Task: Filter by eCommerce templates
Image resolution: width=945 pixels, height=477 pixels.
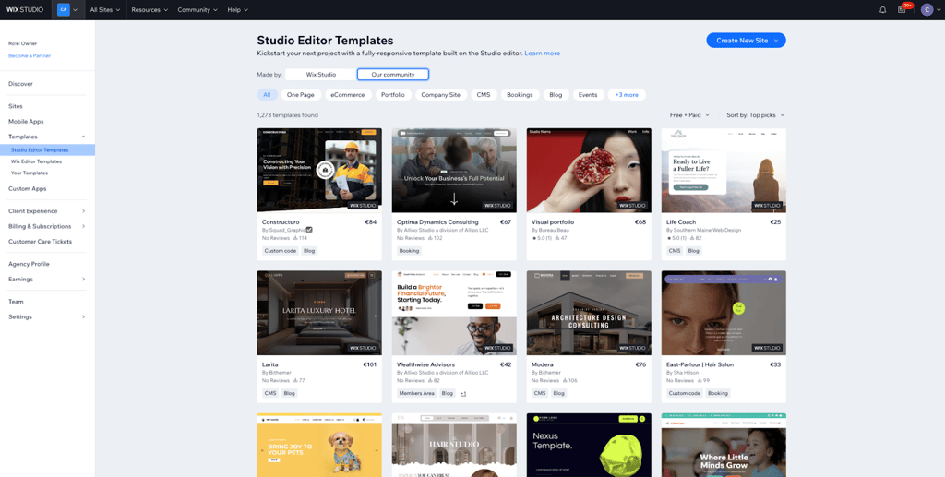Action: (348, 94)
